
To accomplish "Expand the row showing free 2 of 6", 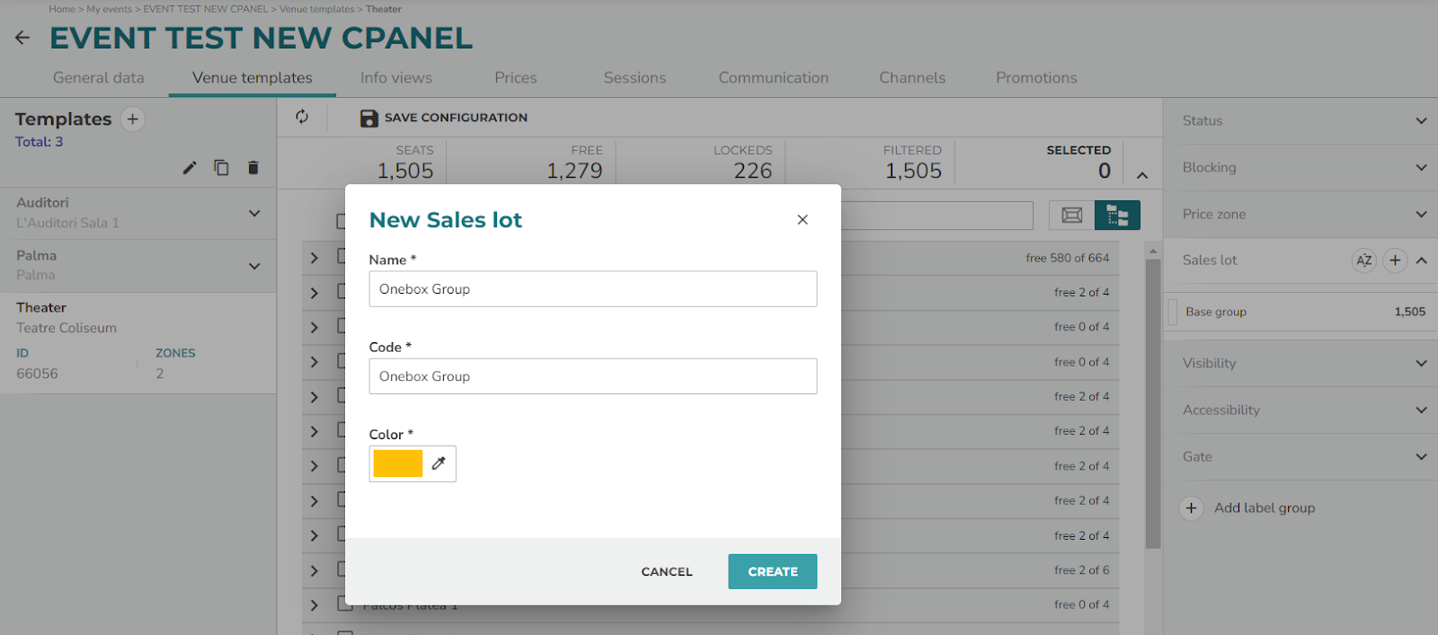I will pos(314,570).
